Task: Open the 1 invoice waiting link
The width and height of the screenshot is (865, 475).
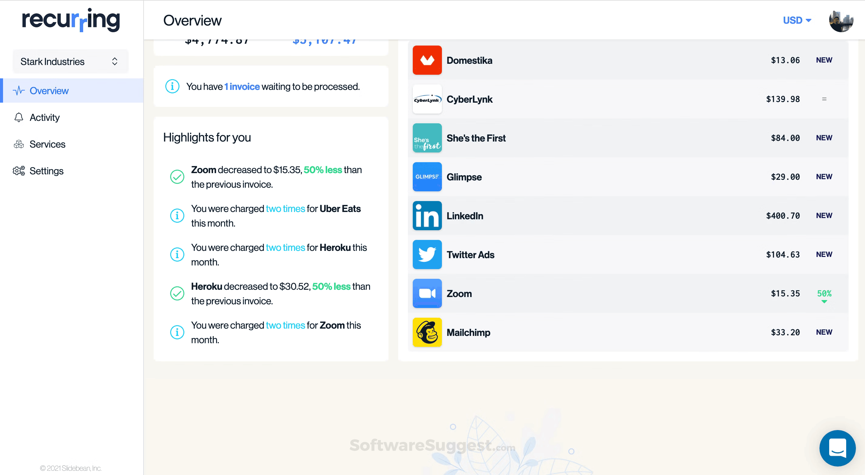Action: 242,86
